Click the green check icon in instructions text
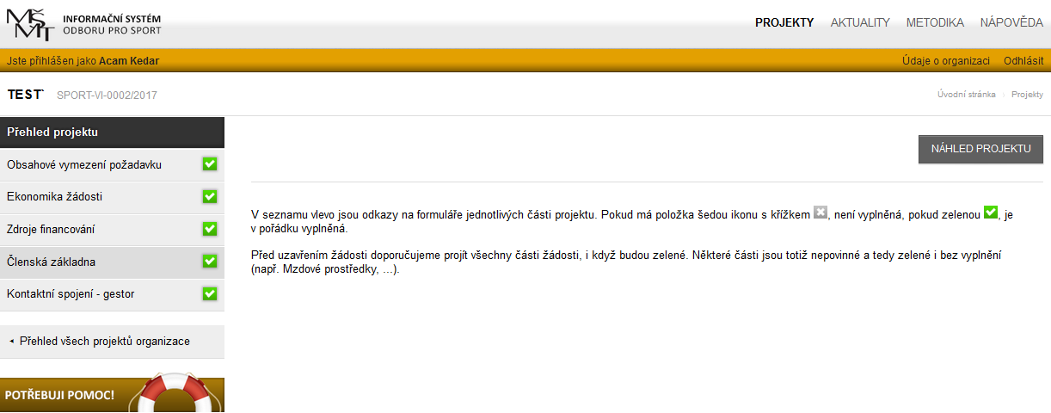This screenshot has height=413, width=1051. point(991,213)
